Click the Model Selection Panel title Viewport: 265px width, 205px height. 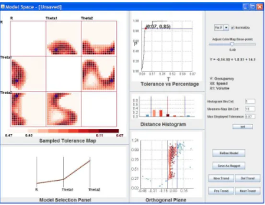pyautogui.click(x=65, y=200)
